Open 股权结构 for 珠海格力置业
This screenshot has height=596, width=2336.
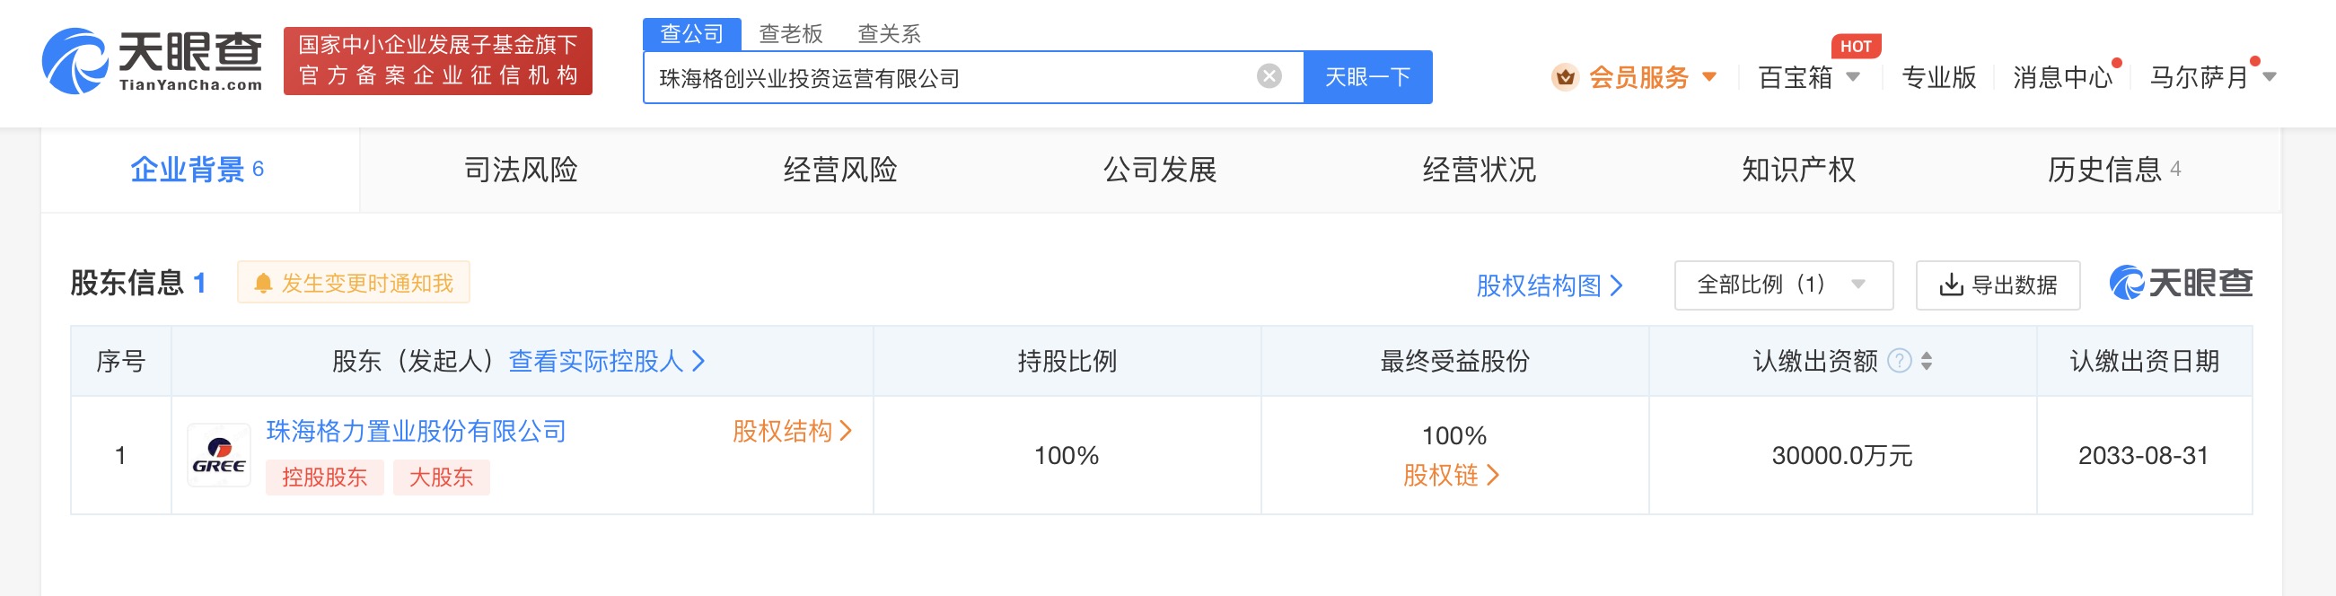click(792, 431)
